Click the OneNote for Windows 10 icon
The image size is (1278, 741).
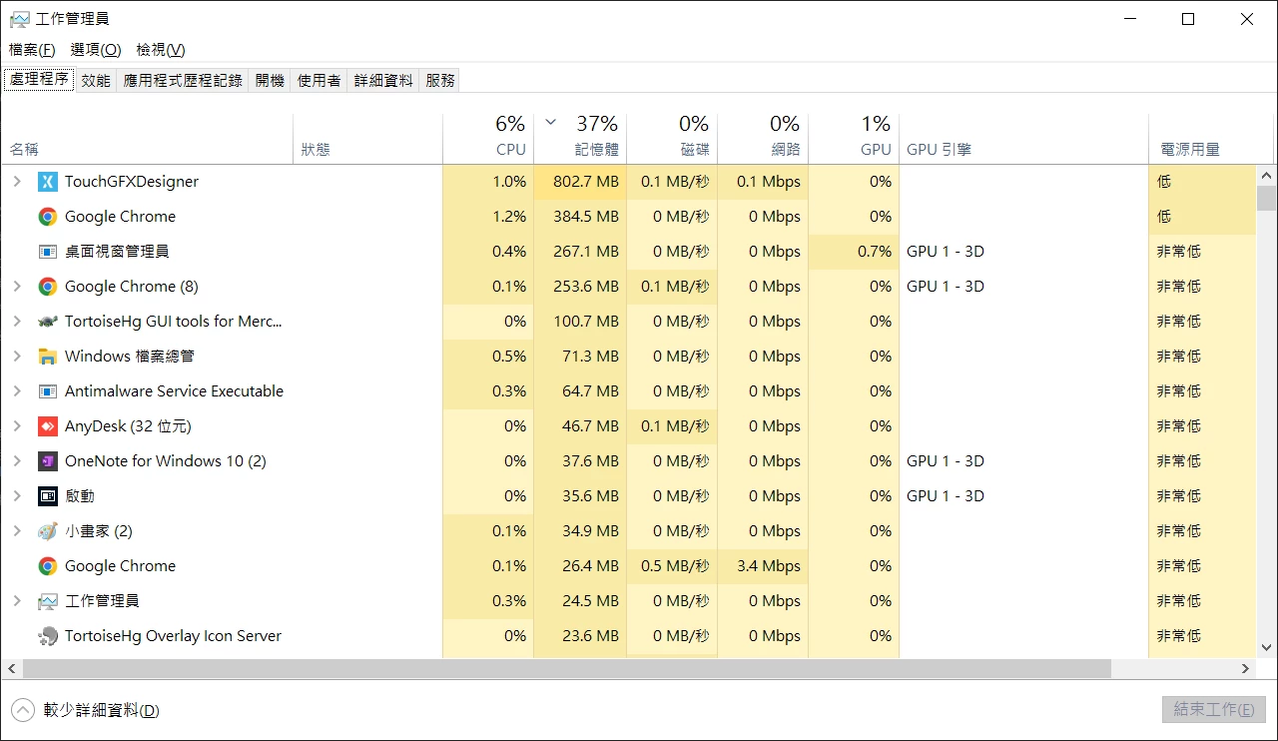(x=47, y=461)
